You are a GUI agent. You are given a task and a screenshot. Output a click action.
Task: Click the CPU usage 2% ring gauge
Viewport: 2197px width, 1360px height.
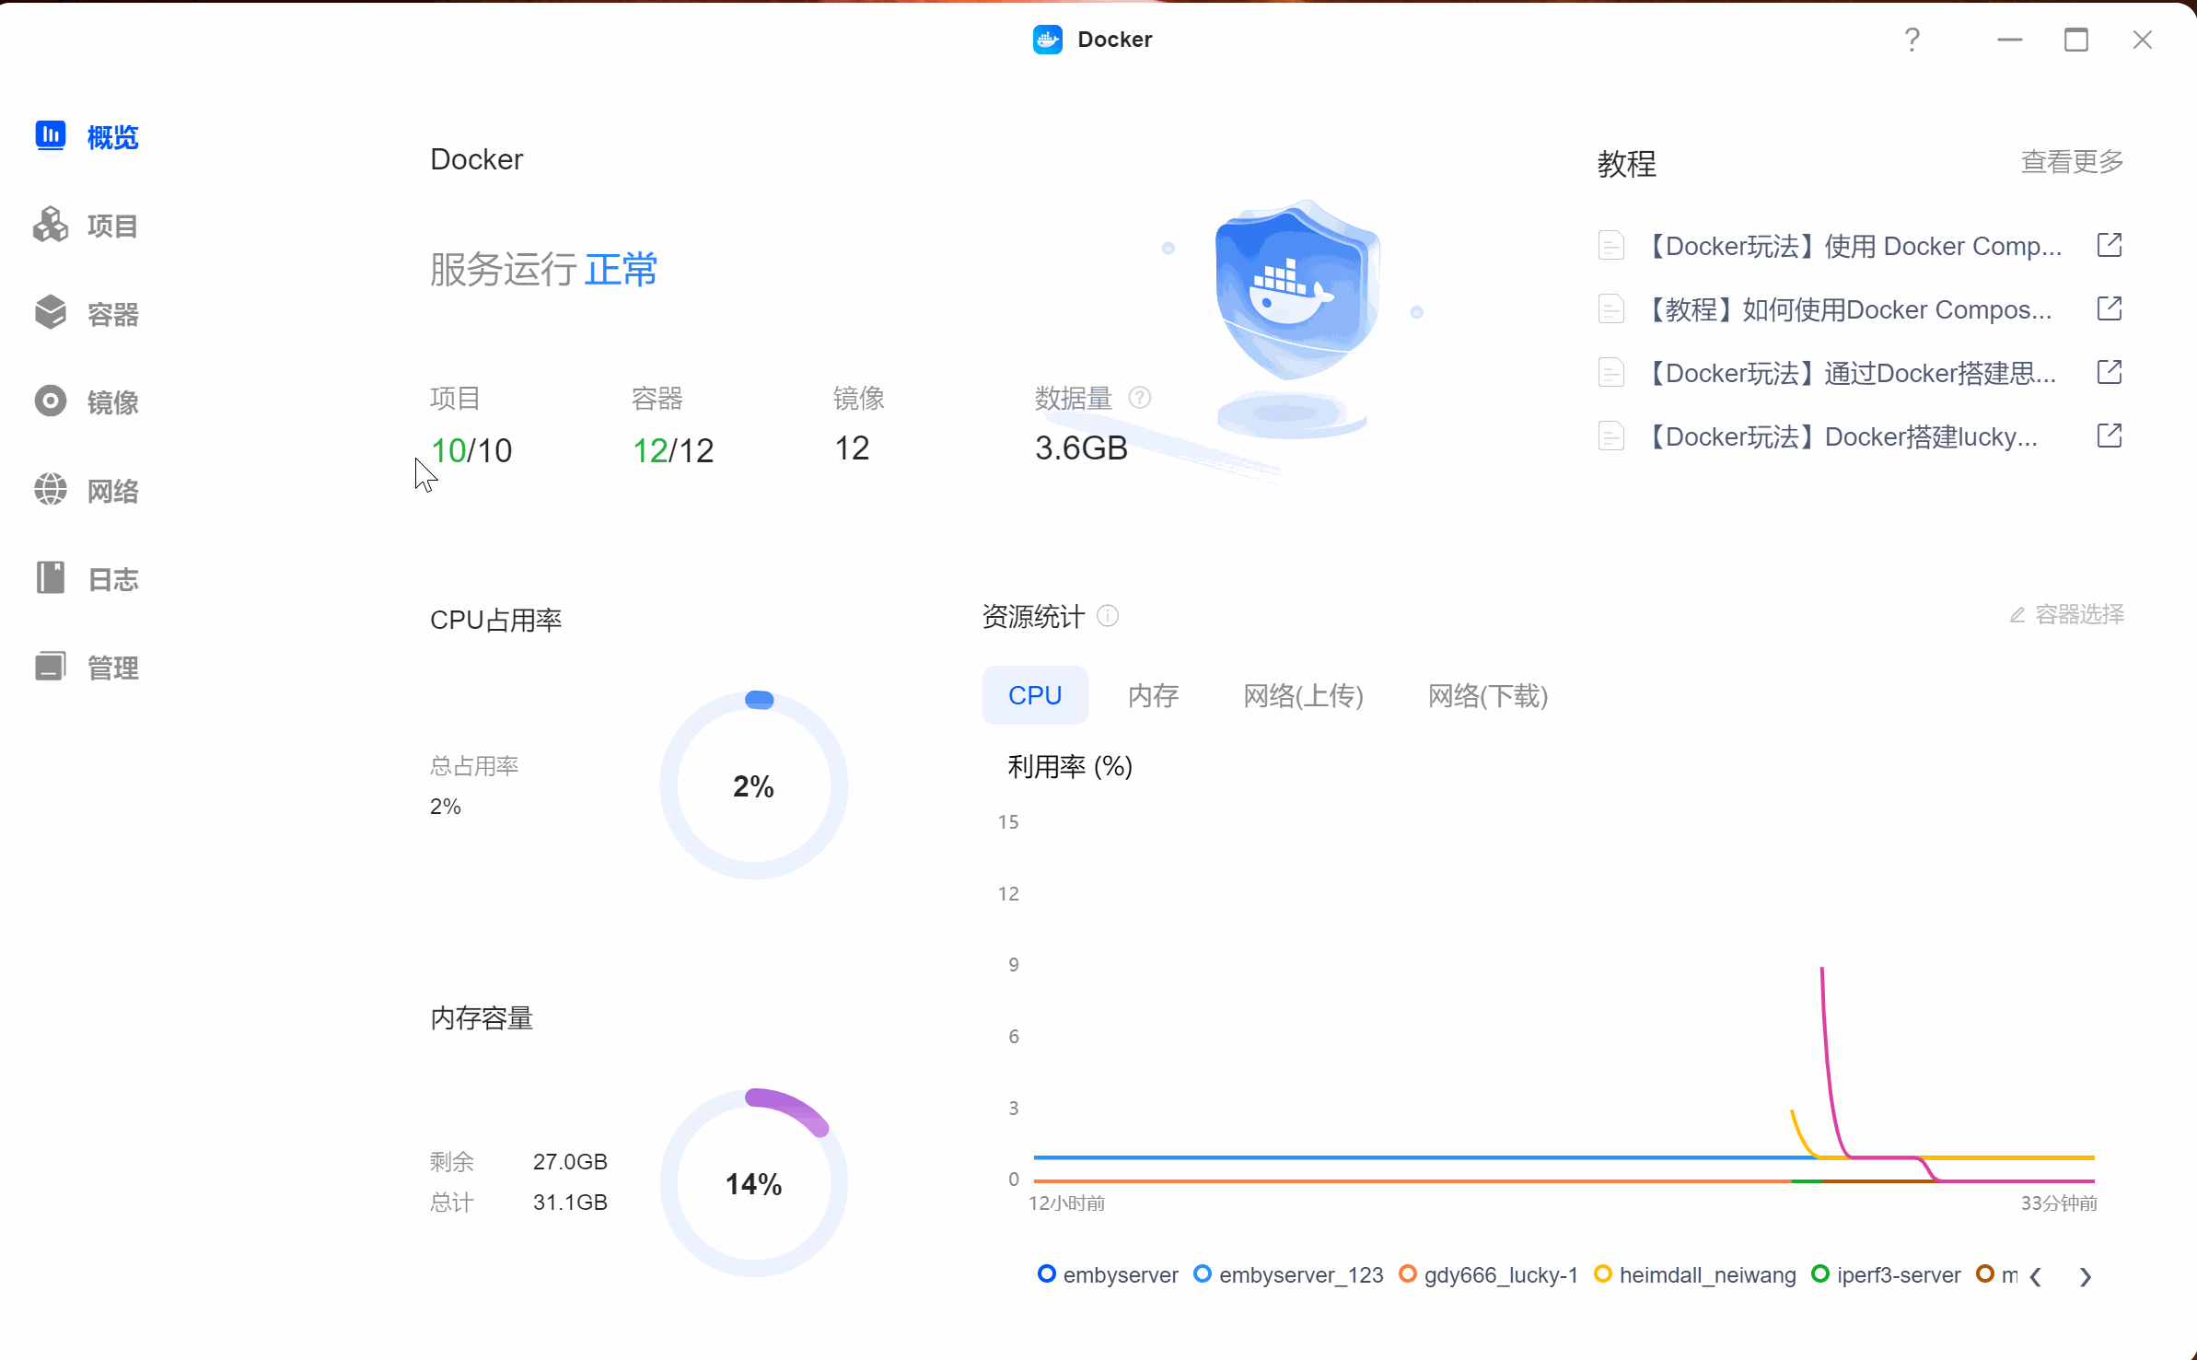(x=754, y=785)
